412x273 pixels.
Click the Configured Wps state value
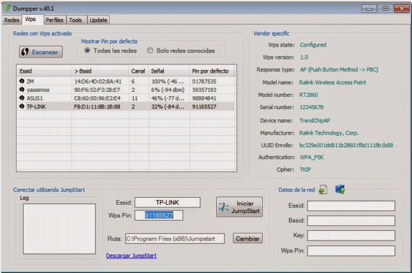313,45
